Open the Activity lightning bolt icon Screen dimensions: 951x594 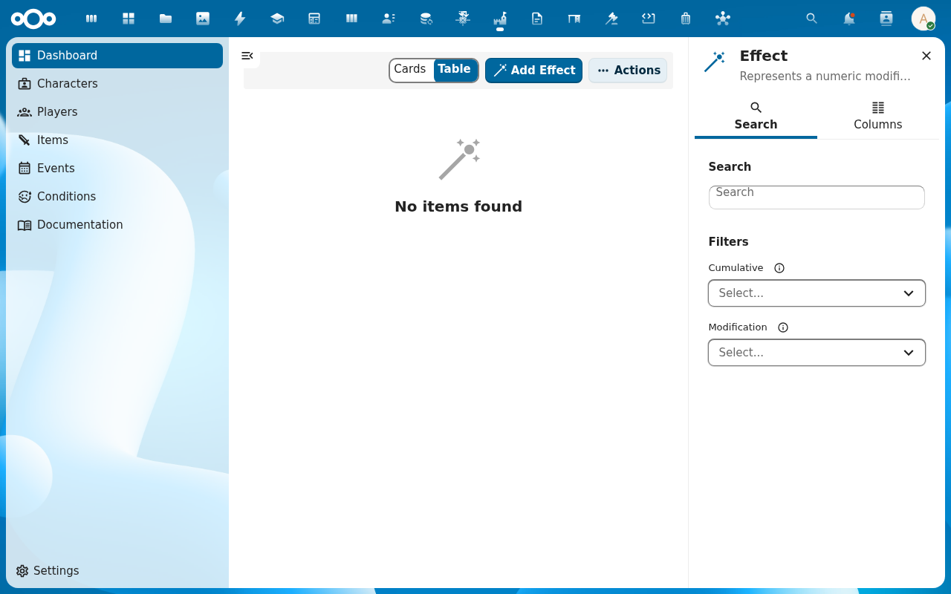pos(240,19)
